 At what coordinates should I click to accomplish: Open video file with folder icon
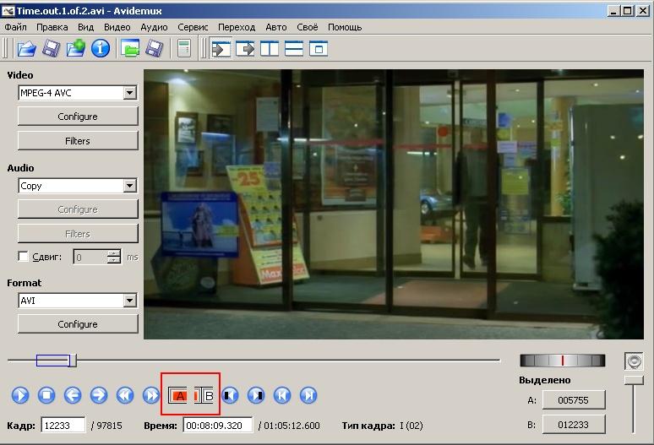(26, 48)
